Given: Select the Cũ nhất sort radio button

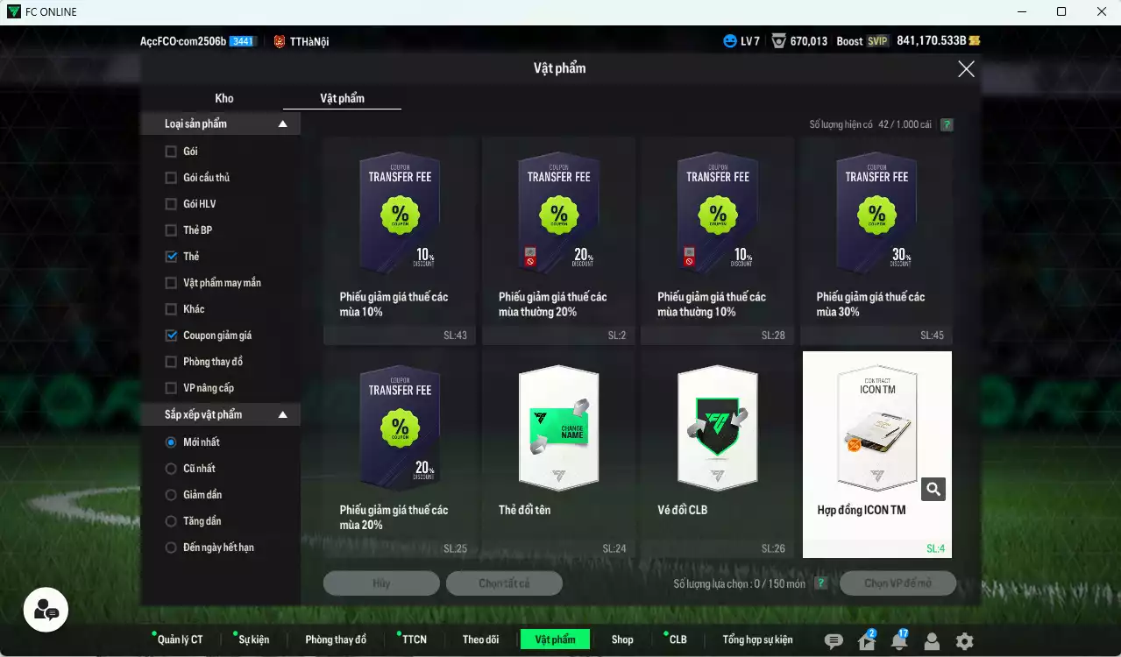Looking at the screenshot, I should pos(171,469).
